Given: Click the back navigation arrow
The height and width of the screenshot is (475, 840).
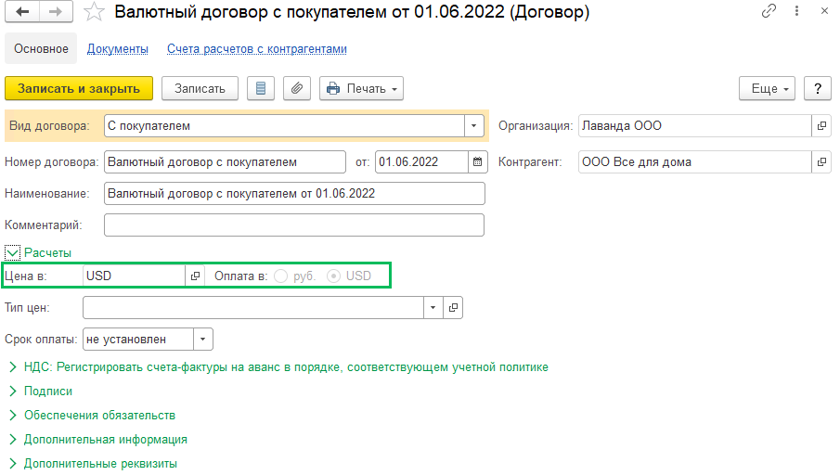Looking at the screenshot, I should pyautogui.click(x=22, y=12).
